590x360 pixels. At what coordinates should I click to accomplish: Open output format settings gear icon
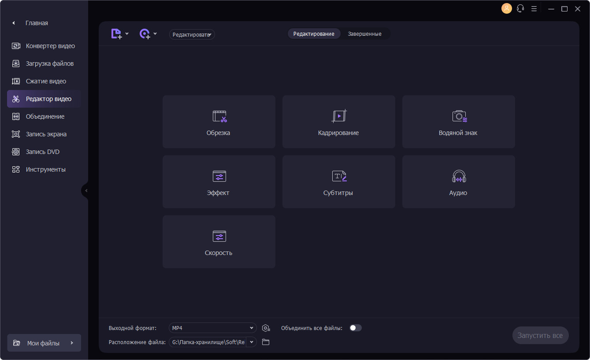pyautogui.click(x=266, y=328)
